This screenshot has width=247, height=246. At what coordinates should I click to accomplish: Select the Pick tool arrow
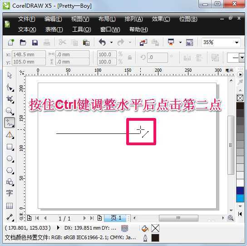pyautogui.click(x=10, y=75)
